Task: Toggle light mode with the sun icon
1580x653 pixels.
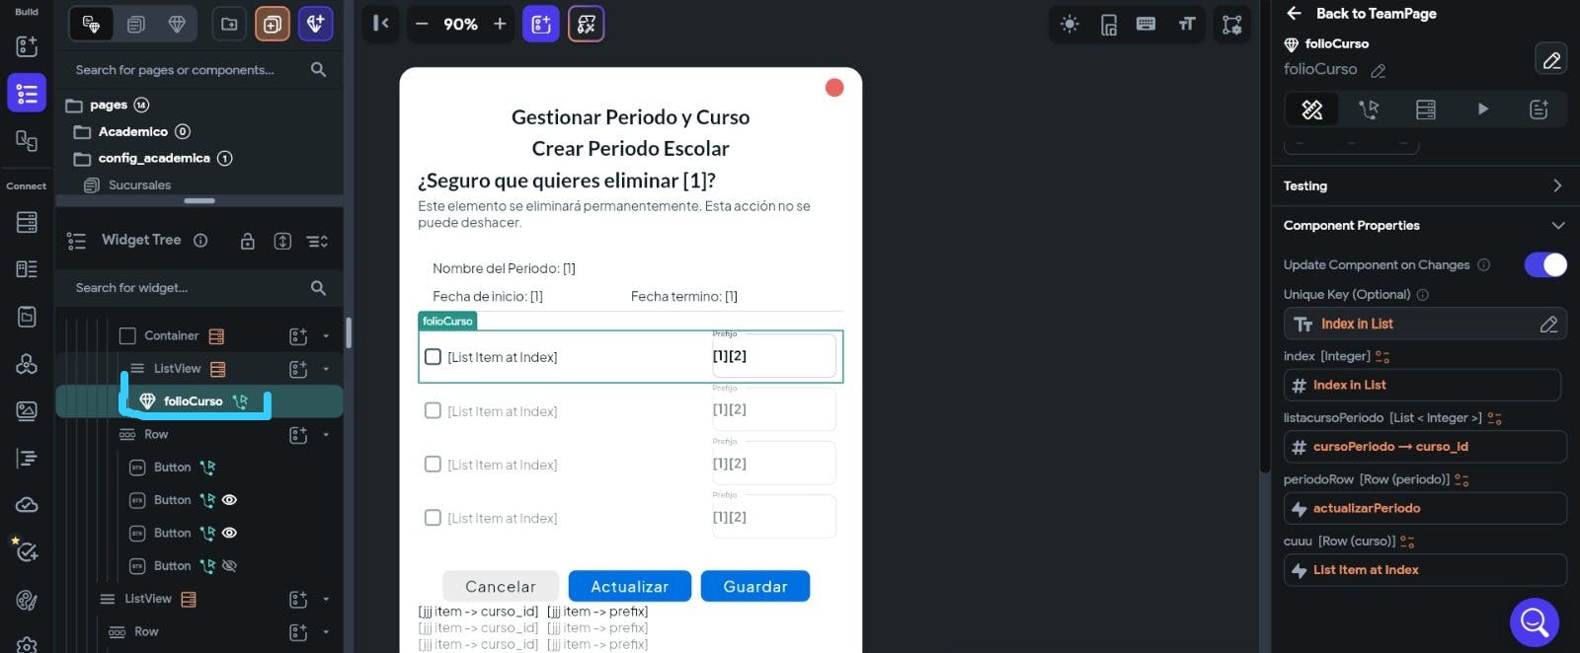Action: coord(1069,25)
